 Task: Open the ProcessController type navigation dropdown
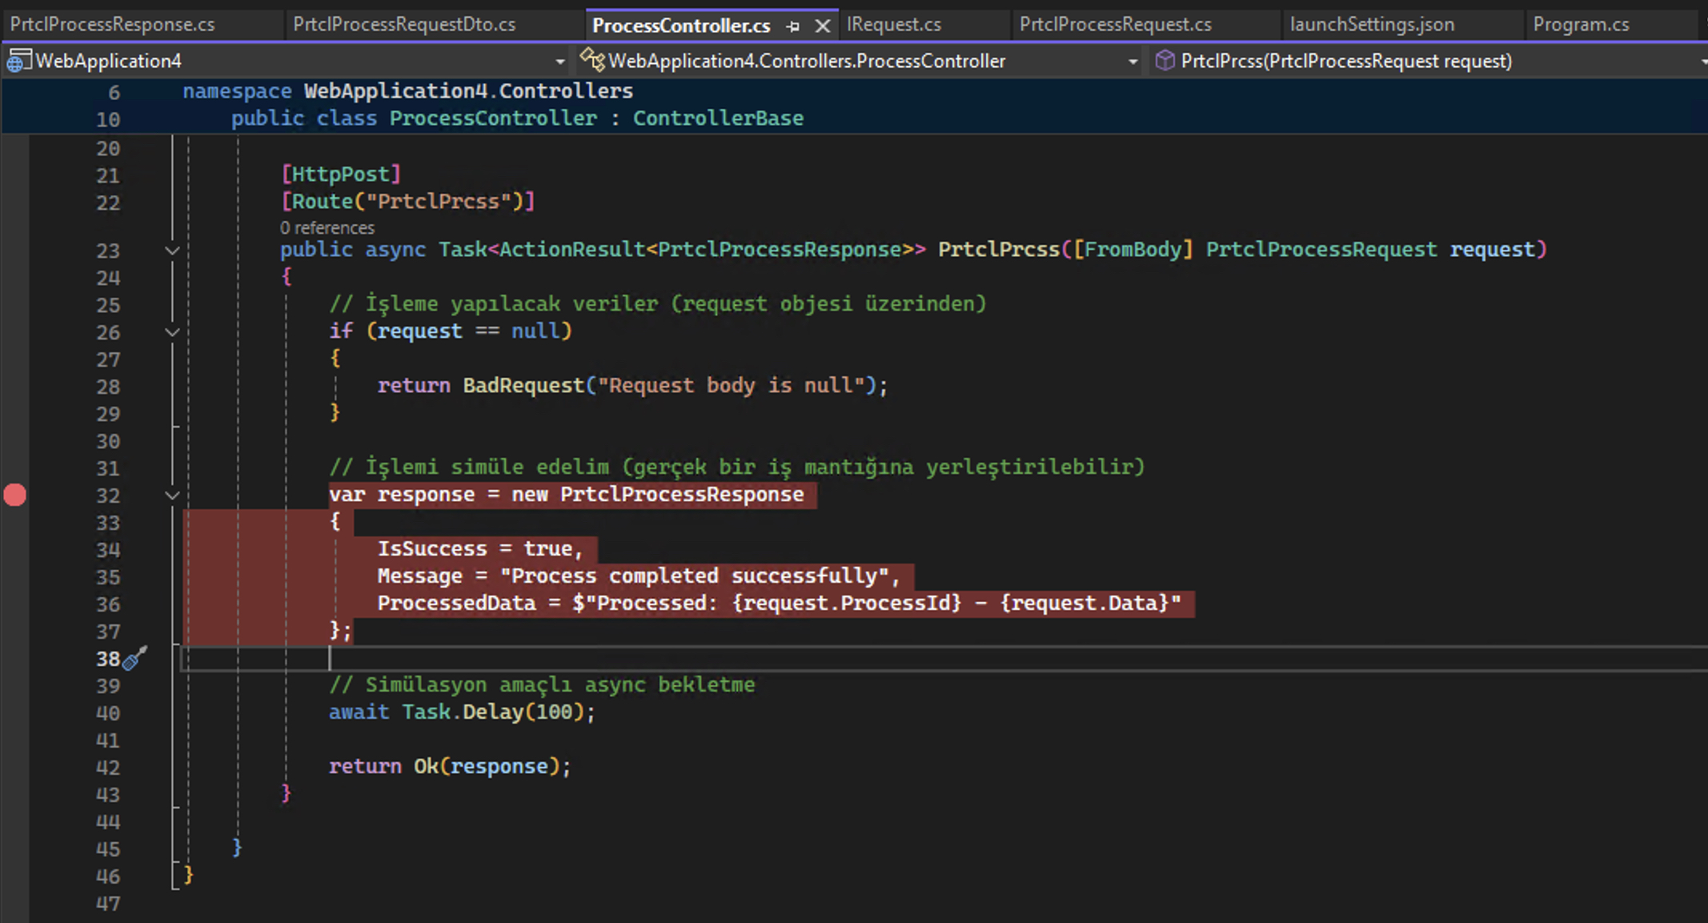(x=1133, y=62)
